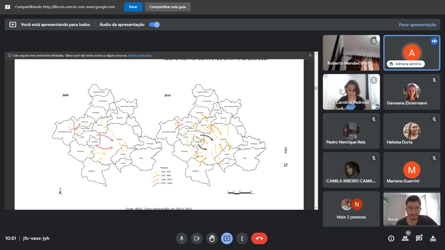445x250 pixels.
Task: Open the chat panel icon
Action: click(419, 238)
